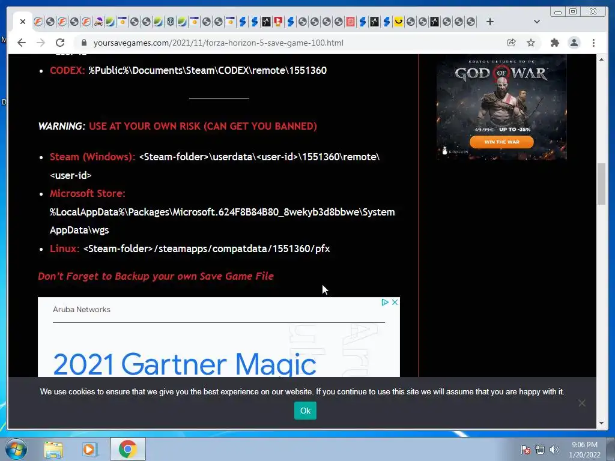Go back to previous page
The image size is (615, 461).
(x=22, y=43)
